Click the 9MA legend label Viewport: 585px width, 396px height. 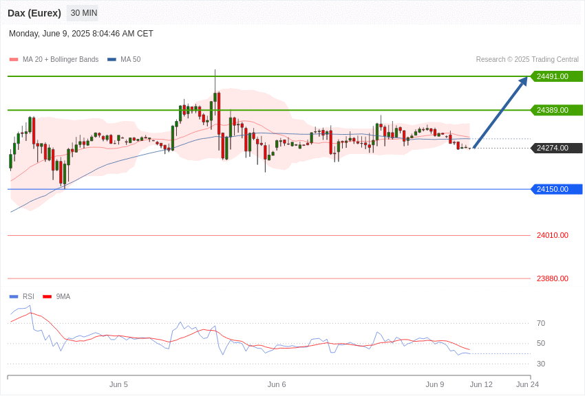(x=63, y=296)
